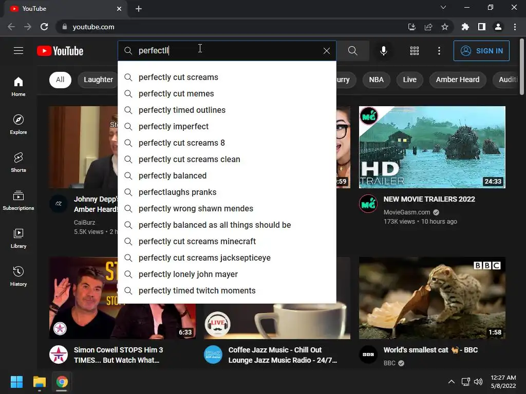526x394 pixels.
Task: Open Explore in sidebar
Action: click(x=18, y=124)
